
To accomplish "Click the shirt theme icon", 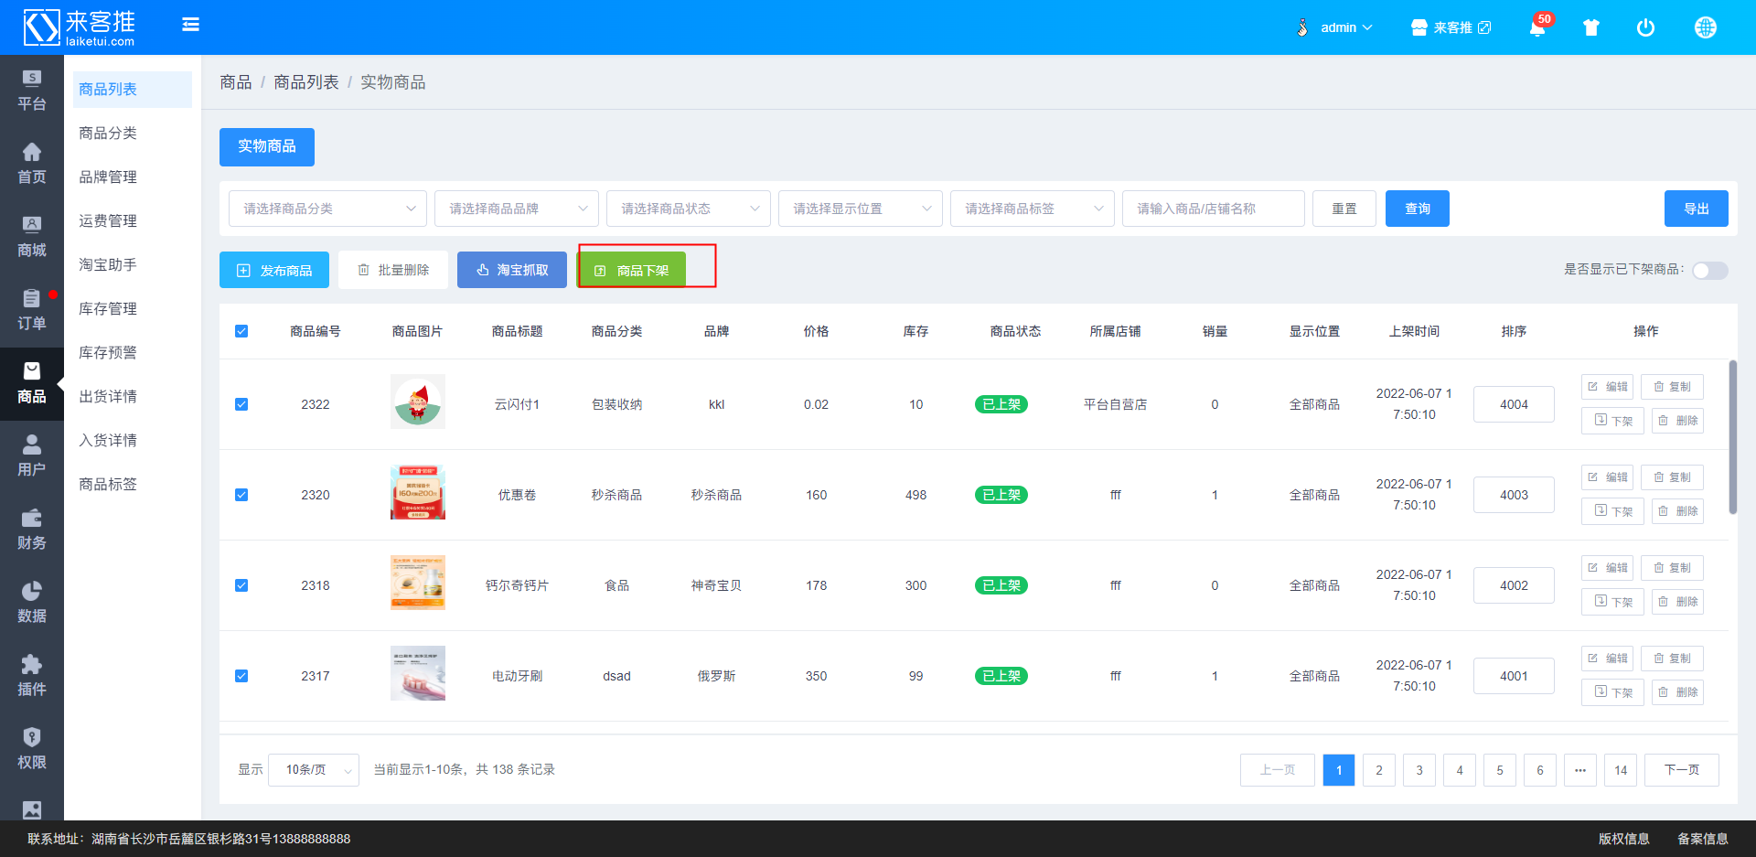I will (1591, 27).
